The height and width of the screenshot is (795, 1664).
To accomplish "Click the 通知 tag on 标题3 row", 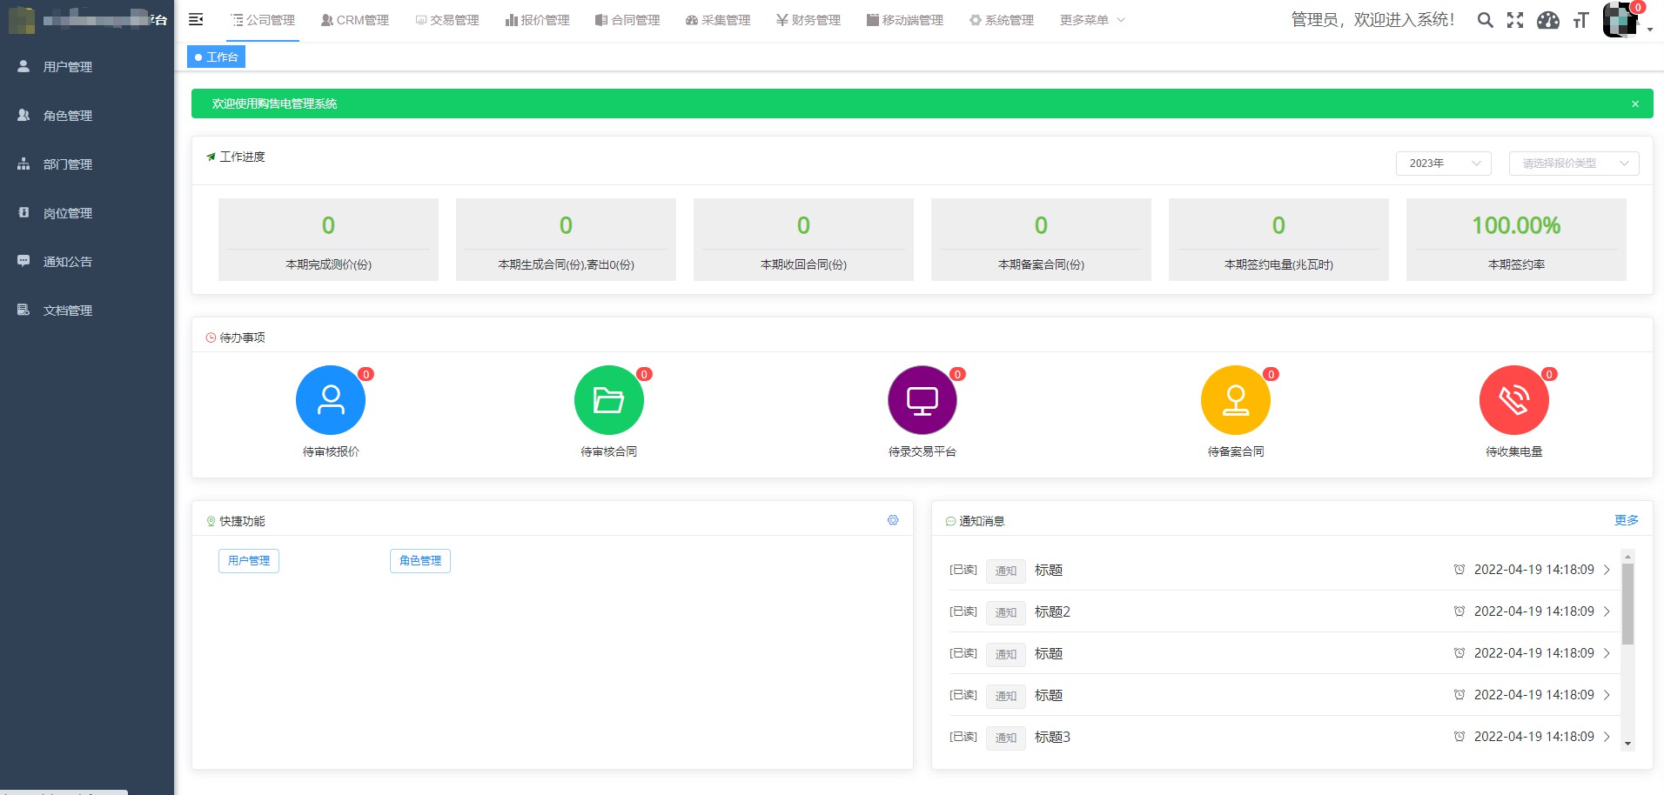I will 1006,738.
